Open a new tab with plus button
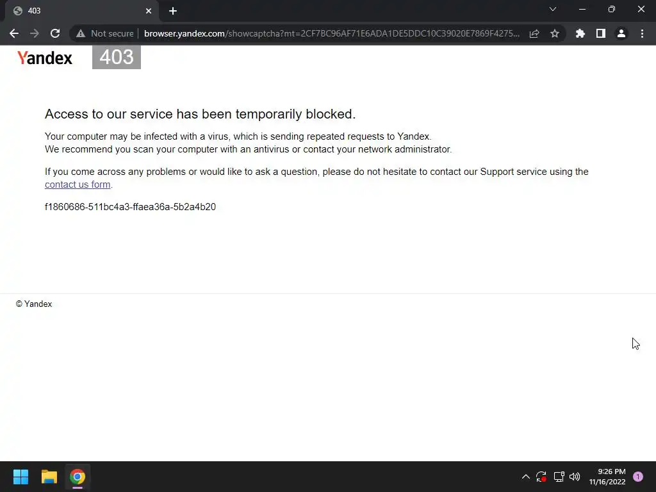Image resolution: width=656 pixels, height=492 pixels. pyautogui.click(x=173, y=11)
